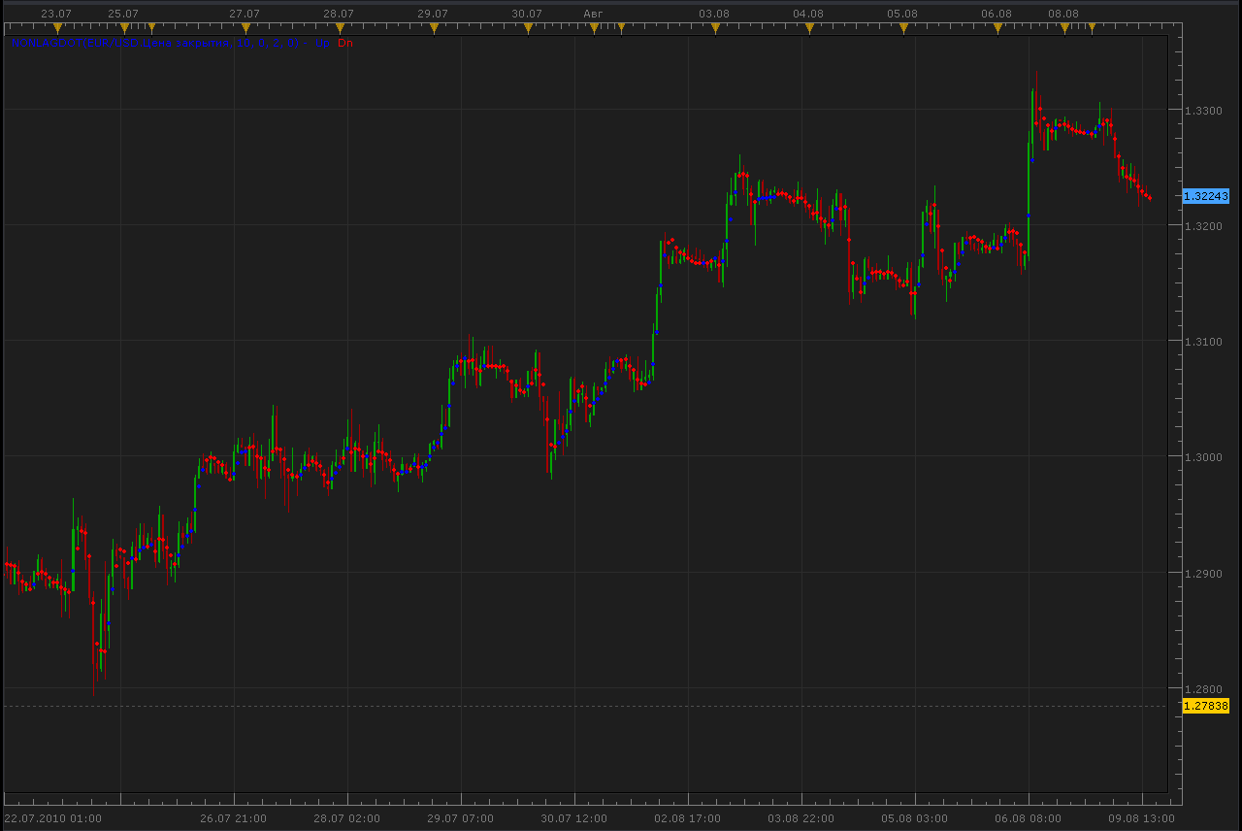Click the unlabeled marker between Авг and 03.08
Viewport: 1242px width, 831px height.
click(x=621, y=27)
